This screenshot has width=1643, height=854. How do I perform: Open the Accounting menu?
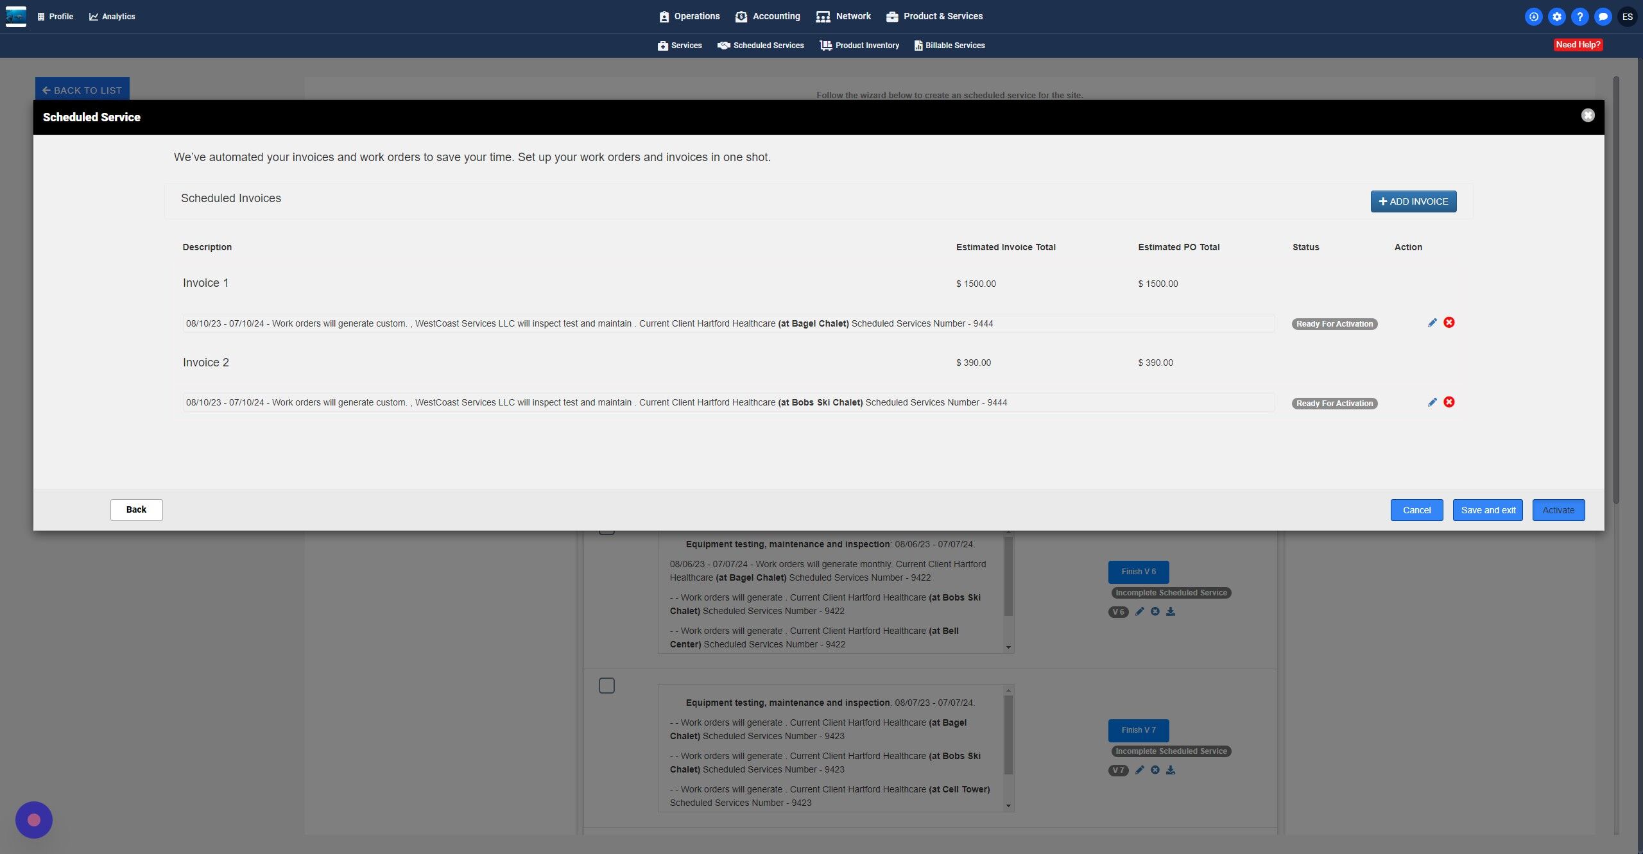point(768,16)
